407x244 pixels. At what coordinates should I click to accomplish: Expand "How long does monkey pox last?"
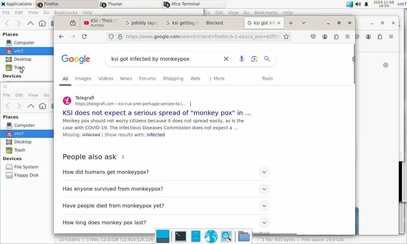pos(166,223)
